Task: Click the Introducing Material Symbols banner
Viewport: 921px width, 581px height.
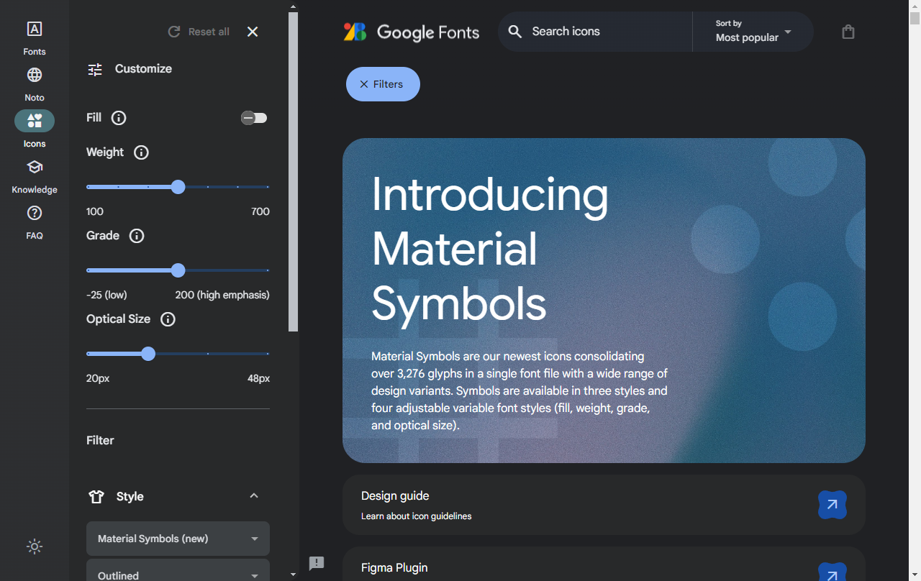Action: (x=604, y=301)
